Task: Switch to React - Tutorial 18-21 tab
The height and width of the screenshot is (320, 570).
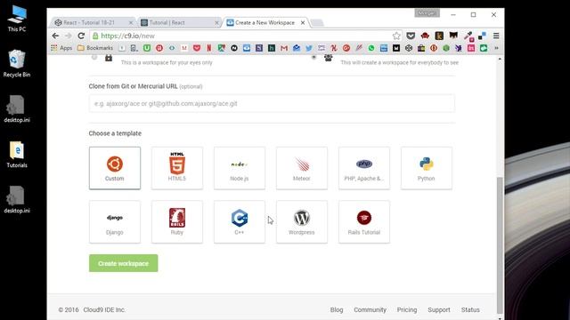Action: 93,22
